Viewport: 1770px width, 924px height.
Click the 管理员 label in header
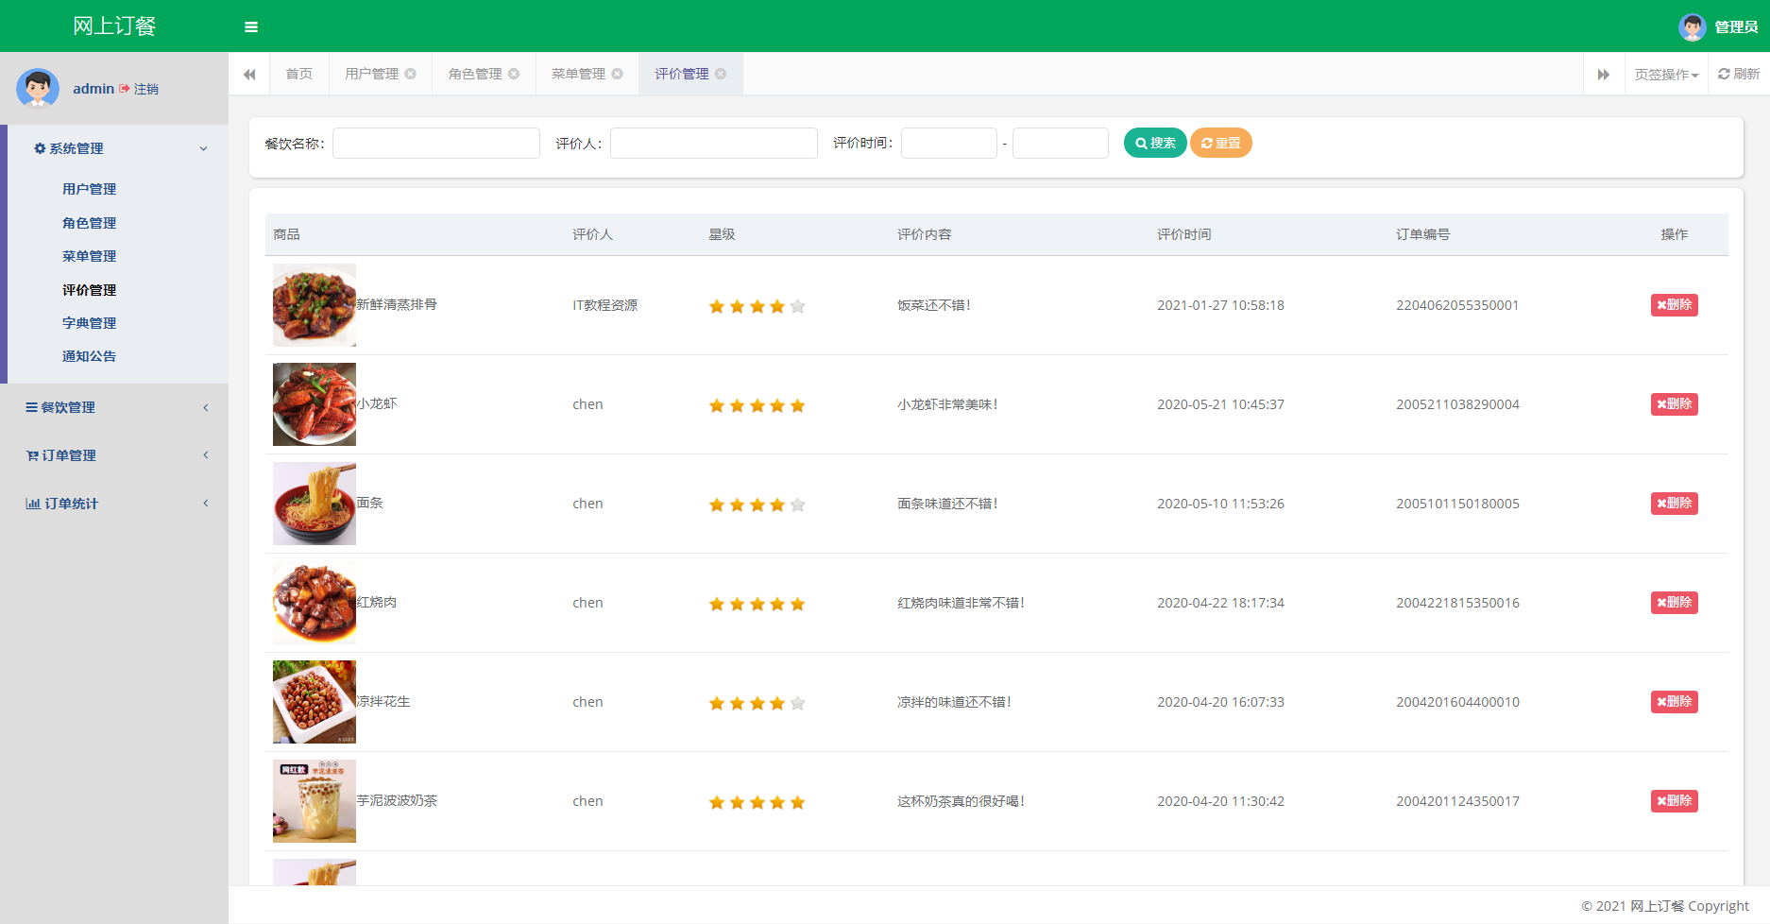1736,27
